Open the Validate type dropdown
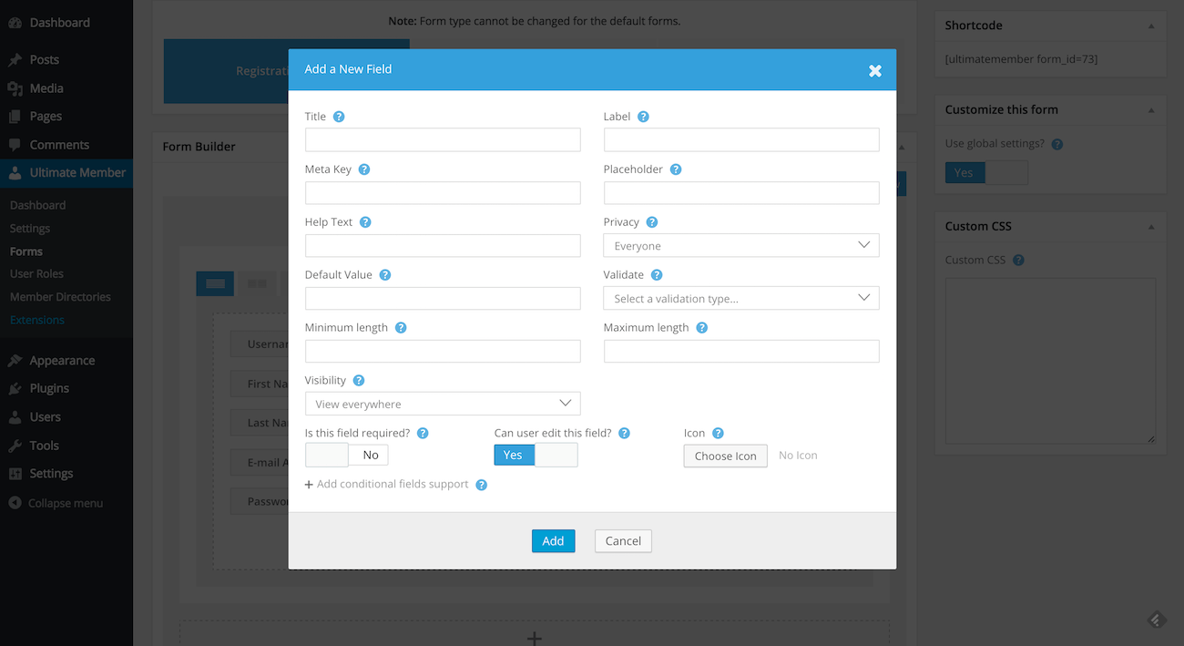Screen dimensions: 1184x646 pos(740,299)
